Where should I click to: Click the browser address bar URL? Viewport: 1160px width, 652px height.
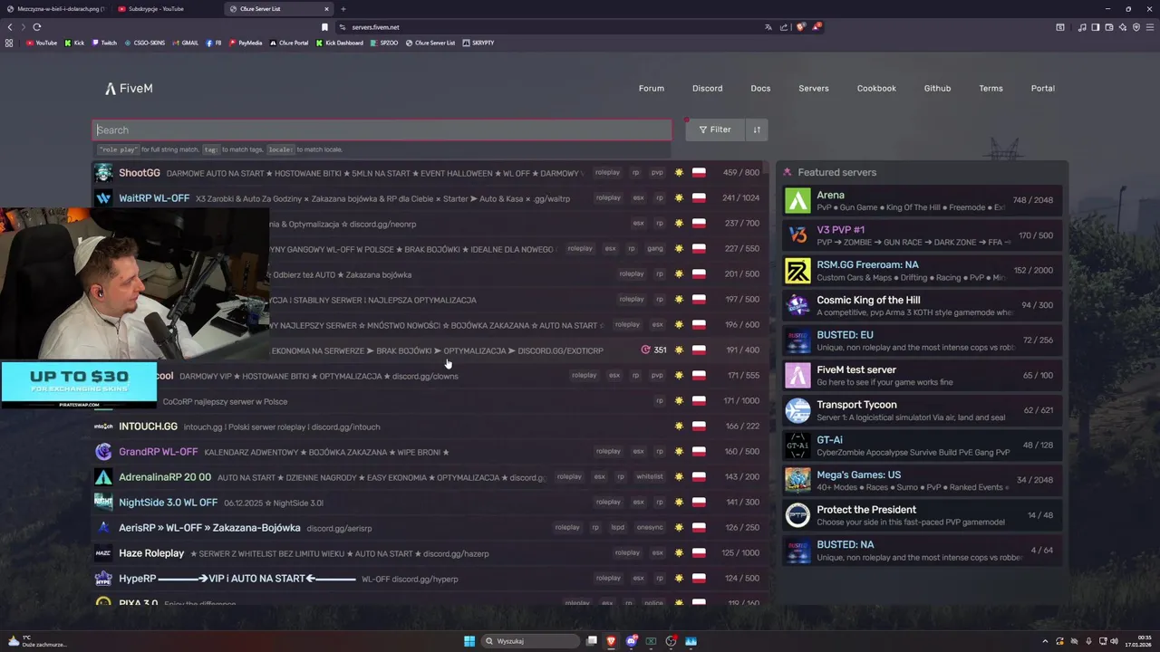(x=375, y=27)
